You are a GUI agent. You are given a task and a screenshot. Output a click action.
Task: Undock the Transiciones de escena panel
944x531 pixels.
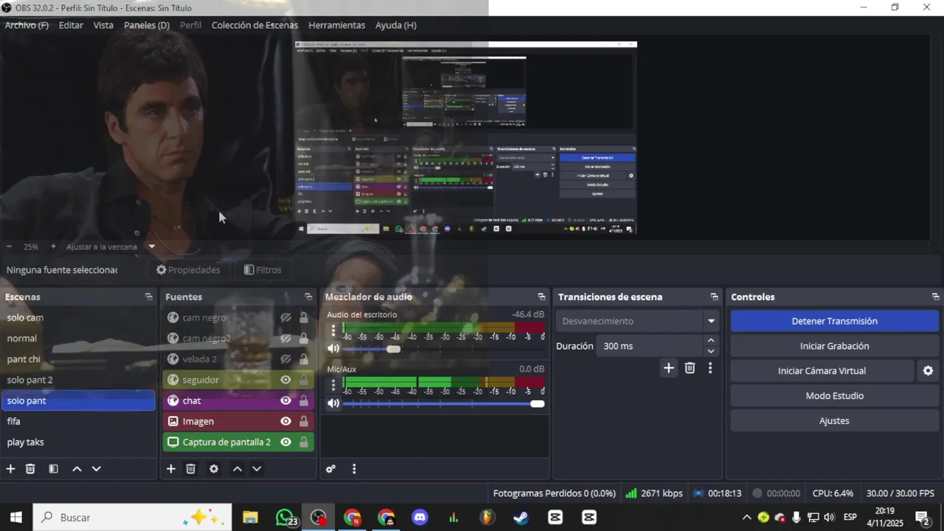click(714, 297)
